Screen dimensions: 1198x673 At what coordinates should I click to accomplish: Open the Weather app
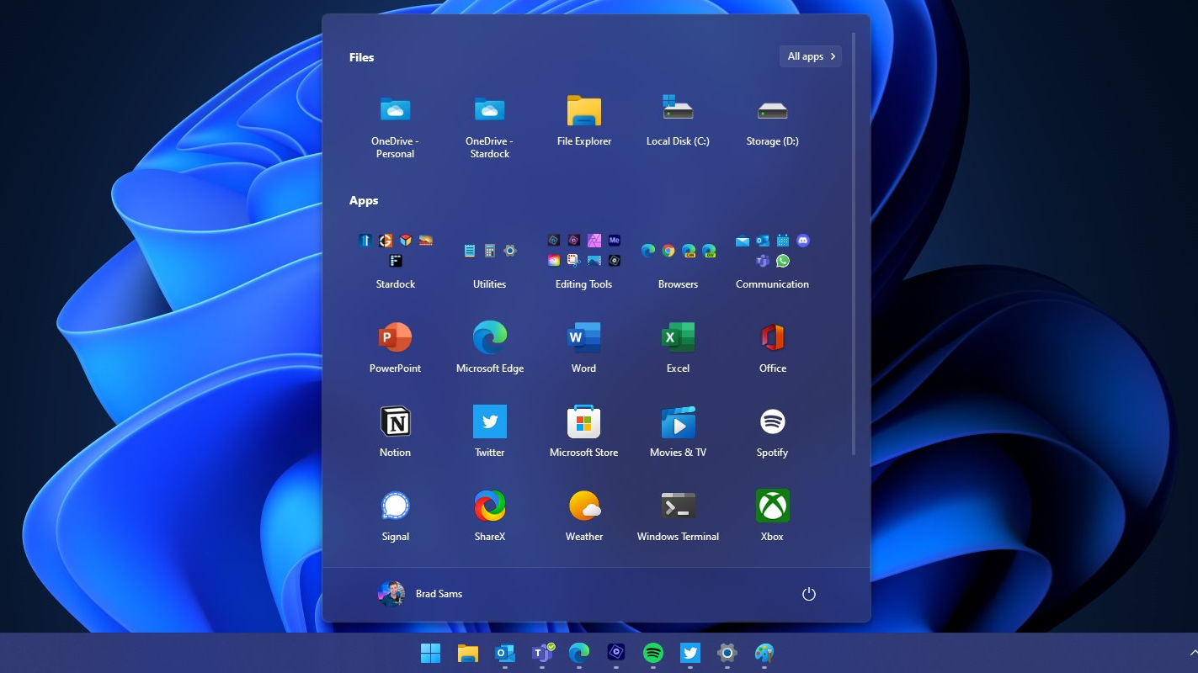point(583,515)
